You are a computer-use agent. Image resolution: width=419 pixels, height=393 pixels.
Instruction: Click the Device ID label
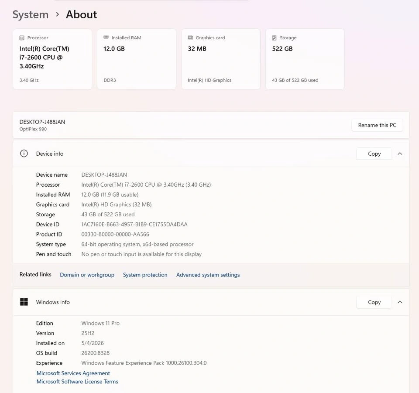(x=48, y=225)
